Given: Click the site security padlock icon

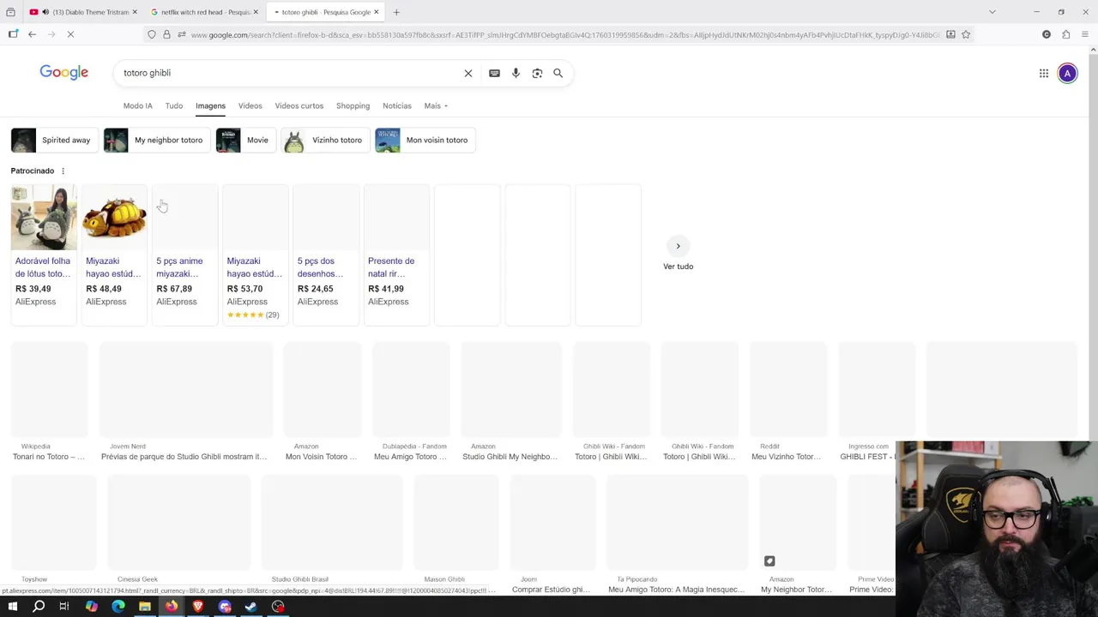Looking at the screenshot, I should 166,34.
